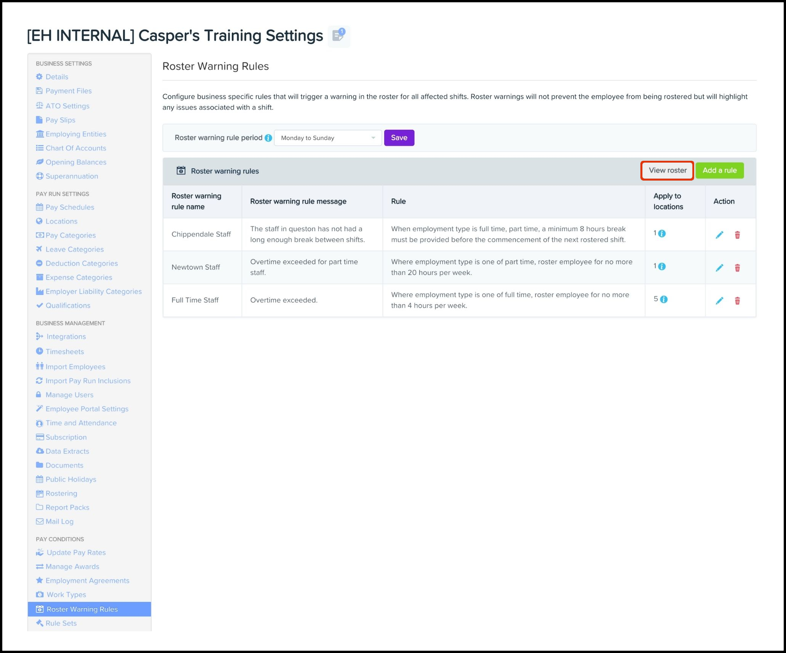The image size is (786, 653).
Task: Delete the Chippendale Staff rule via trash icon
Action: 737,235
